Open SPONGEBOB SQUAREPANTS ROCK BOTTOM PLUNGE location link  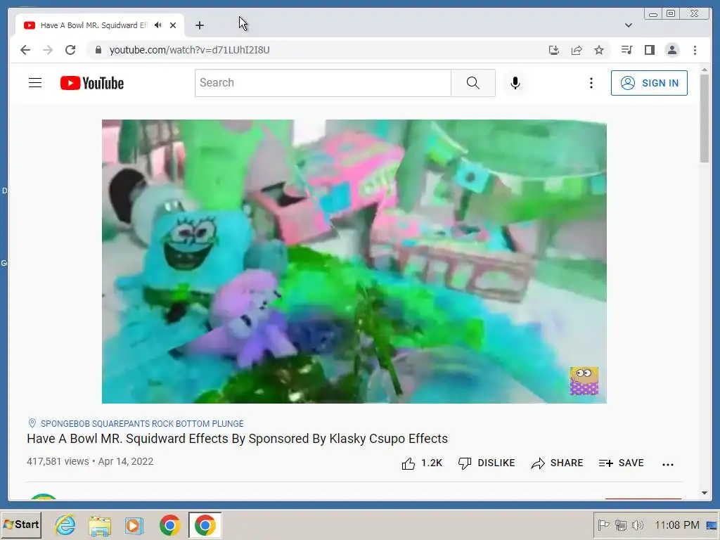tap(142, 423)
